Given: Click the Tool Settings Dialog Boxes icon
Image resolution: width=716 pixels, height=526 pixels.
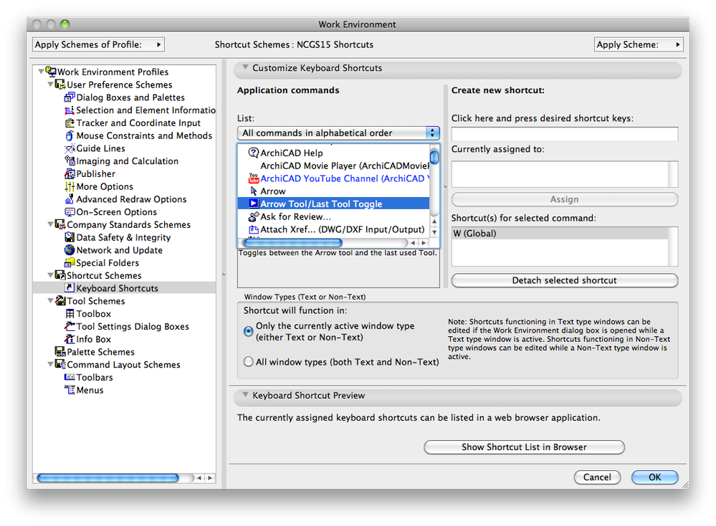Looking at the screenshot, I should 70,326.
